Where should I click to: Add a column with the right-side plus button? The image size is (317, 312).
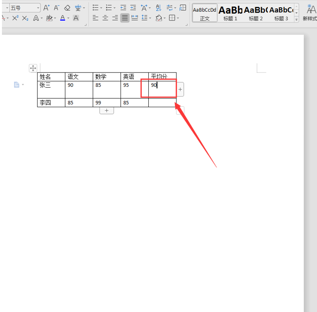point(180,89)
